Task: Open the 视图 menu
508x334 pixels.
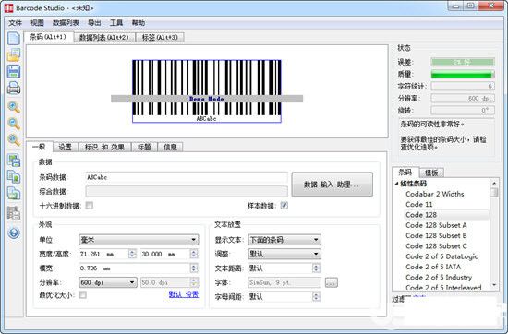Action: pyautogui.click(x=37, y=23)
